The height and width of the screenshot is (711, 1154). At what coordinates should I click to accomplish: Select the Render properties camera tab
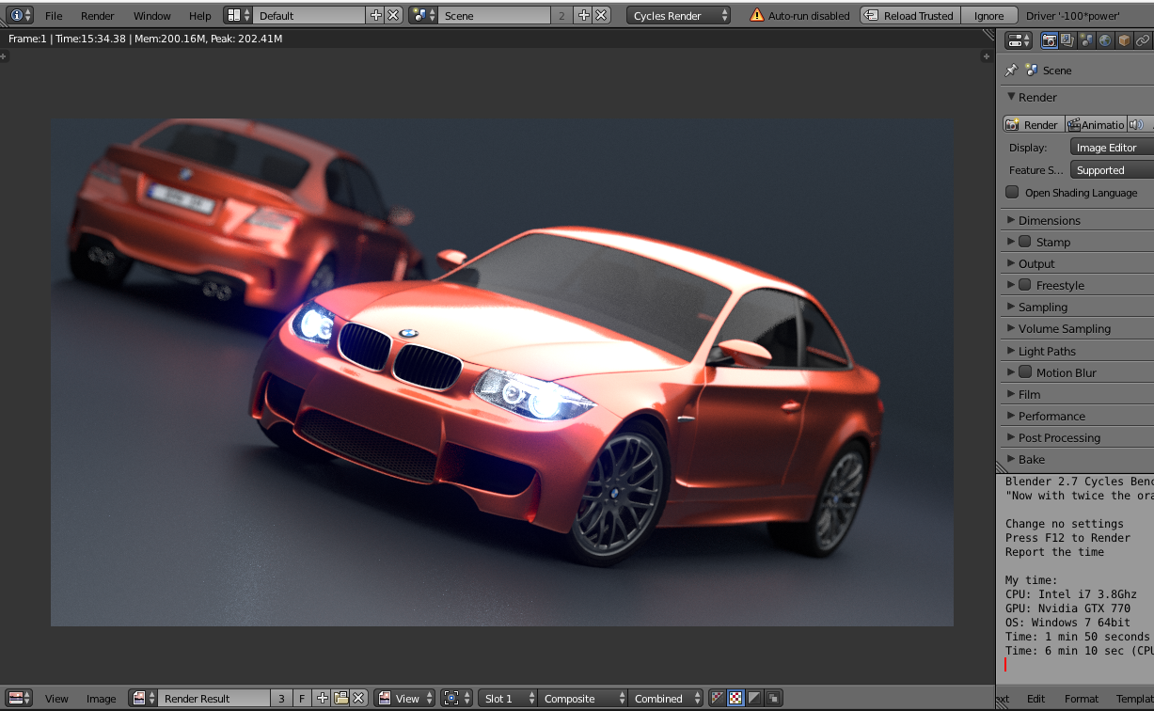click(x=1050, y=40)
